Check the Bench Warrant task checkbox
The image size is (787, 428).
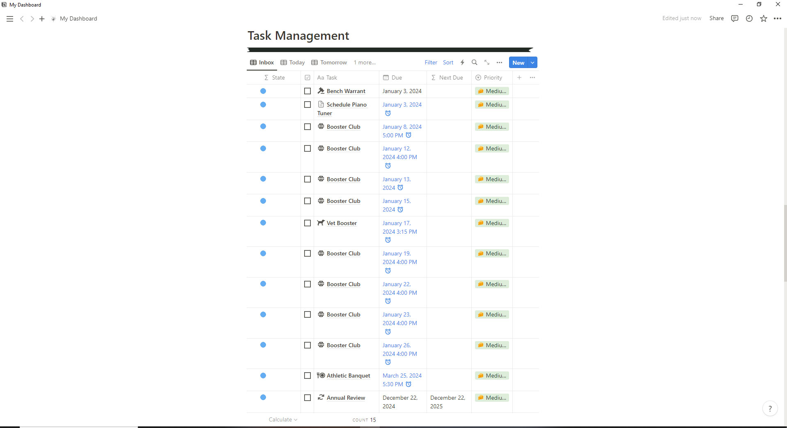[x=307, y=91]
